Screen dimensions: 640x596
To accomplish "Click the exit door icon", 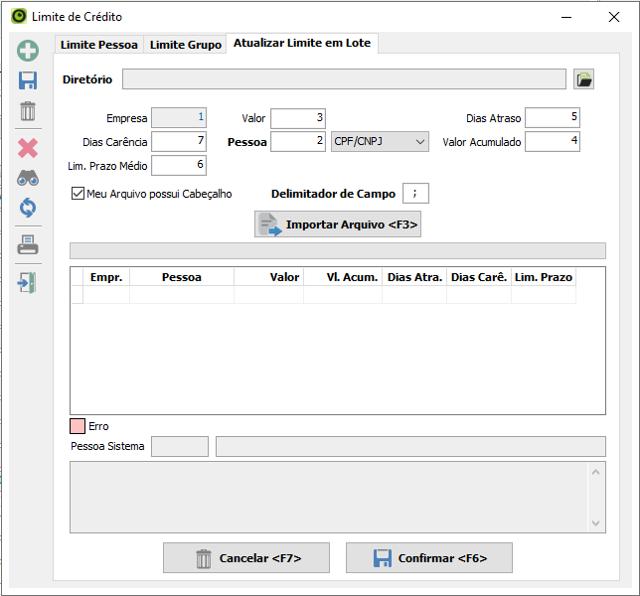I will coord(28,282).
